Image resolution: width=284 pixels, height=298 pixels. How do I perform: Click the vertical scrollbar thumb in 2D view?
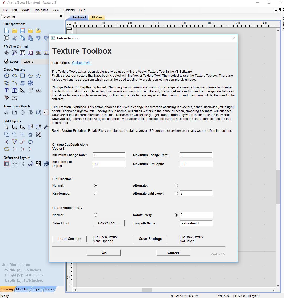[278, 187]
